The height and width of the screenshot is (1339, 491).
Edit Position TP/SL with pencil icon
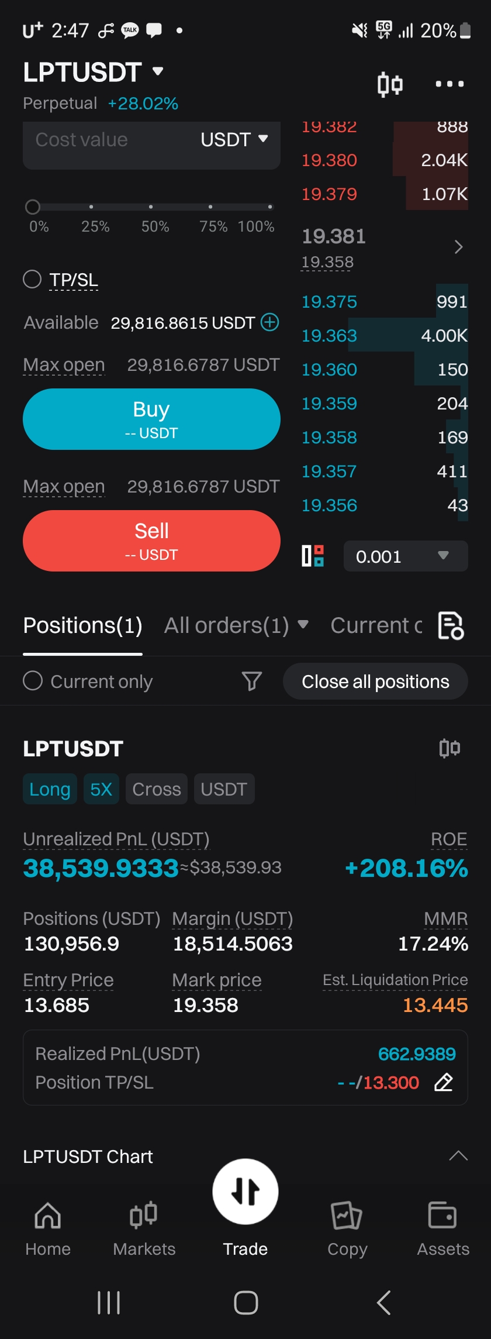pyautogui.click(x=444, y=1082)
